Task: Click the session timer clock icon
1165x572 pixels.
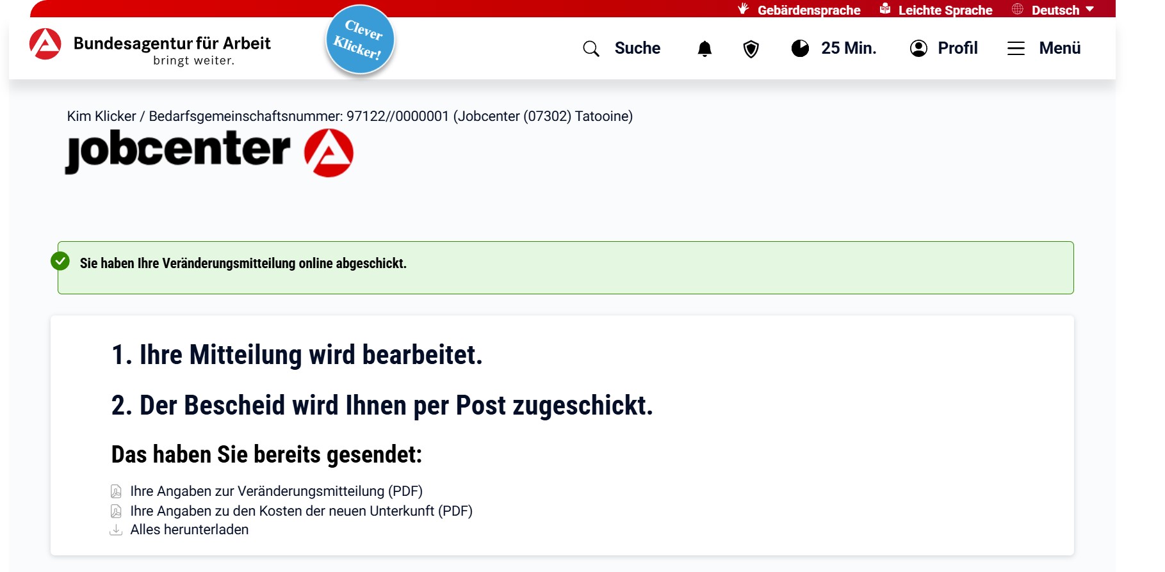Action: coord(800,49)
